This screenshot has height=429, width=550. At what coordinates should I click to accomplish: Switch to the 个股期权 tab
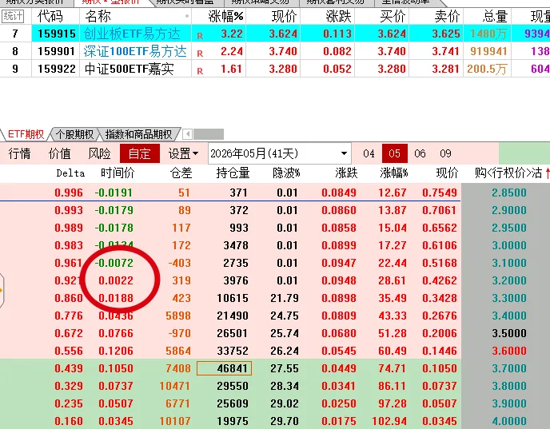[x=74, y=134]
